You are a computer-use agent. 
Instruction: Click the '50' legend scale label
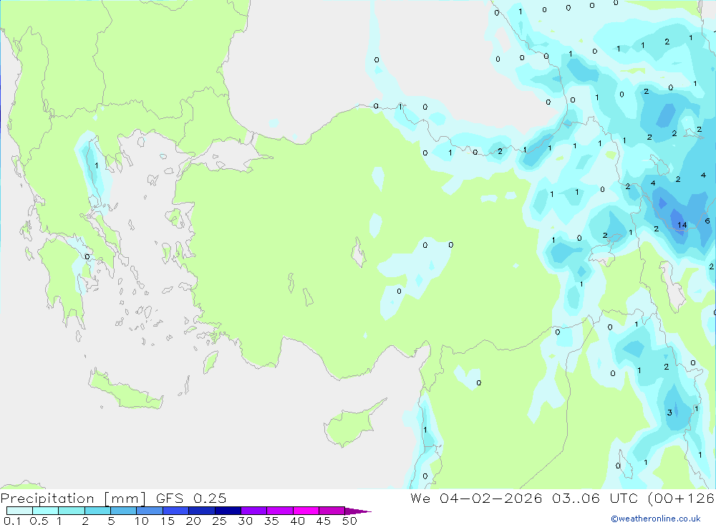click(349, 521)
